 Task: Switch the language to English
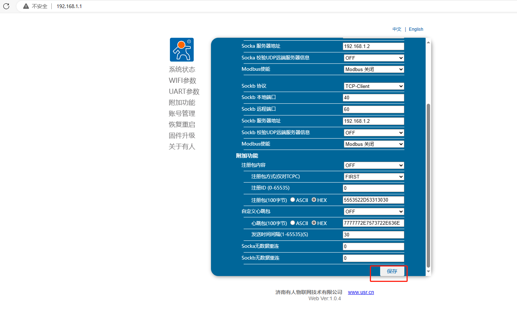[416, 29]
